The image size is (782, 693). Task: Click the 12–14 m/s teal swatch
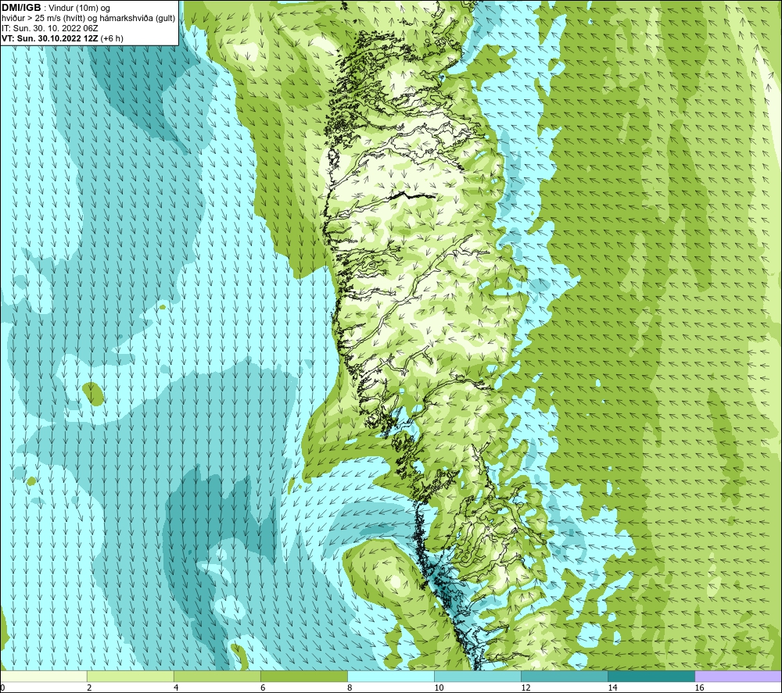point(564,676)
